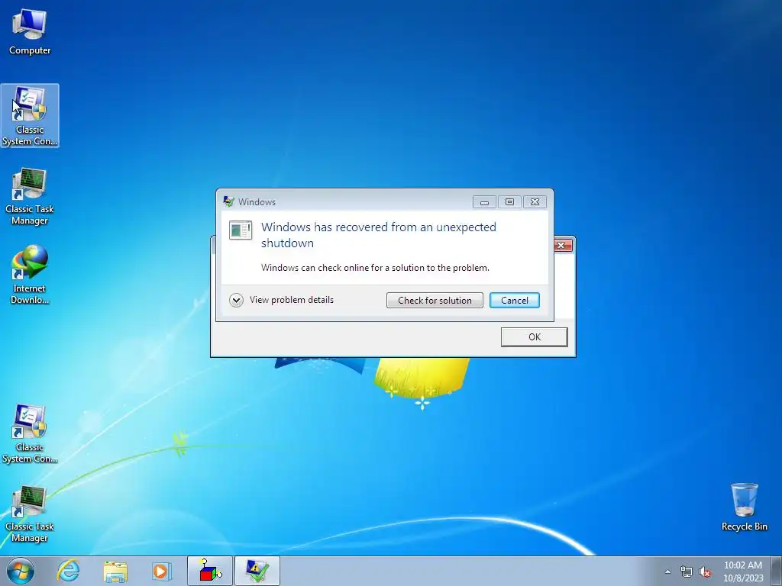Viewport: 782px width, 586px height.
Task: Select the Internet Downlo... desktop shortcut
Action: (30, 275)
